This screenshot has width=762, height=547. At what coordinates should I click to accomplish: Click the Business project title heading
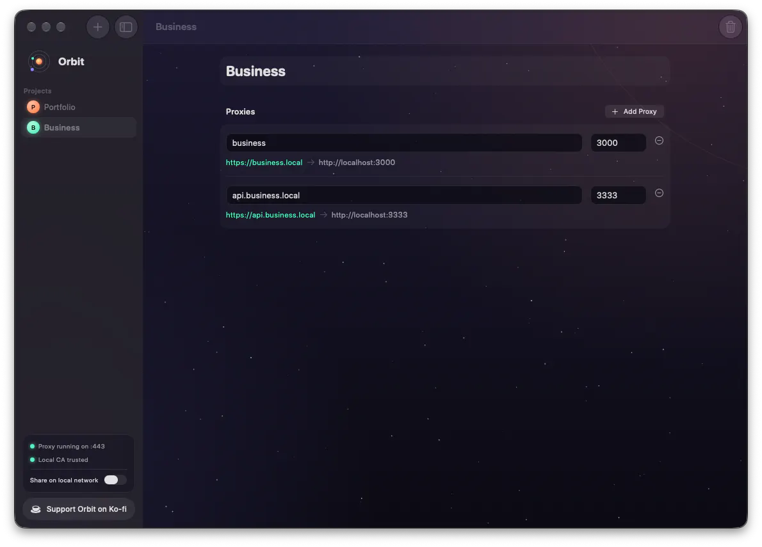coord(255,72)
